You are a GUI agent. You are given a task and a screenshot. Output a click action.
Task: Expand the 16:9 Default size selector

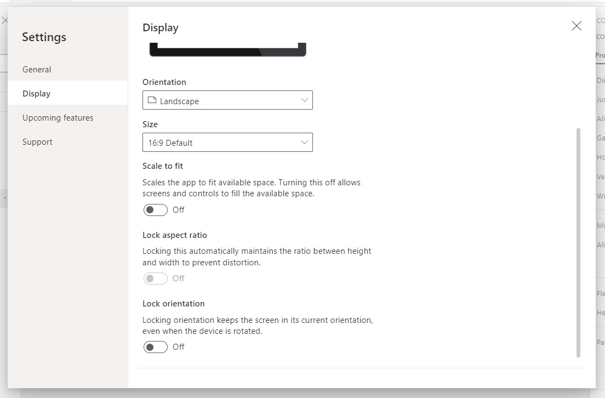pos(227,142)
